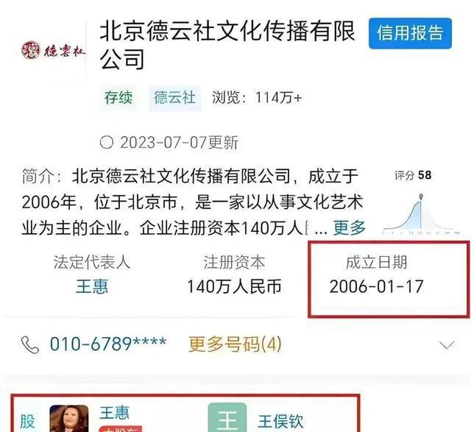Expand 更多号码(4) more numbers
This screenshot has height=432, width=471.
click(x=235, y=344)
